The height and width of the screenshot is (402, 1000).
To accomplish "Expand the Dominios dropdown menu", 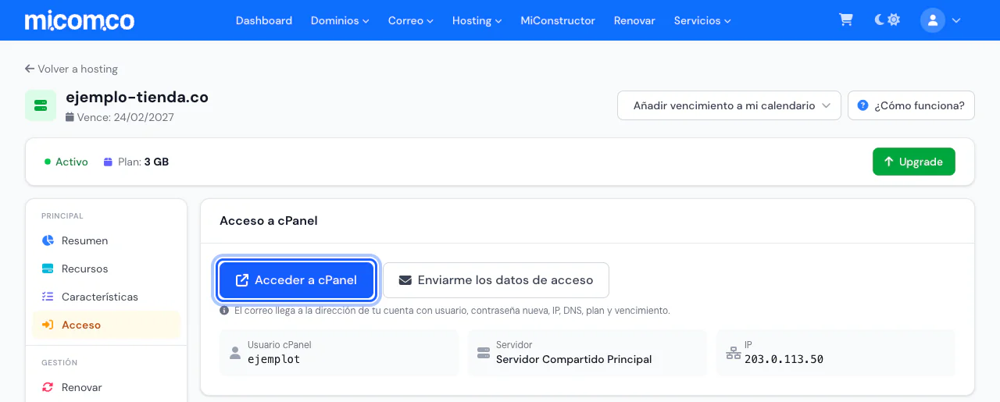I will coord(340,20).
